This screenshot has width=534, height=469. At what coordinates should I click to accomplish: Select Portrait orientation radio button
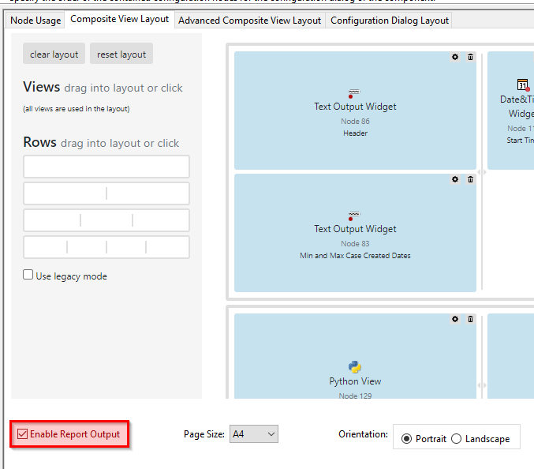point(406,439)
